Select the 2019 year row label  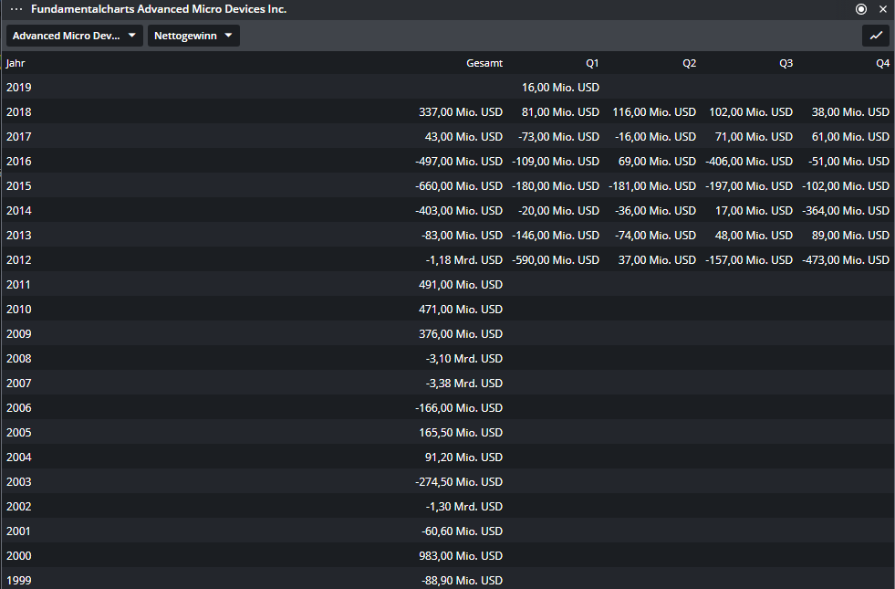pos(19,88)
